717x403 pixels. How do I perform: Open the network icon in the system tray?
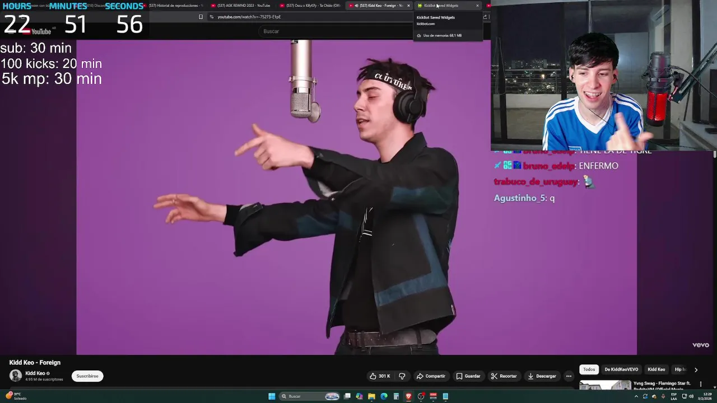pos(684,396)
